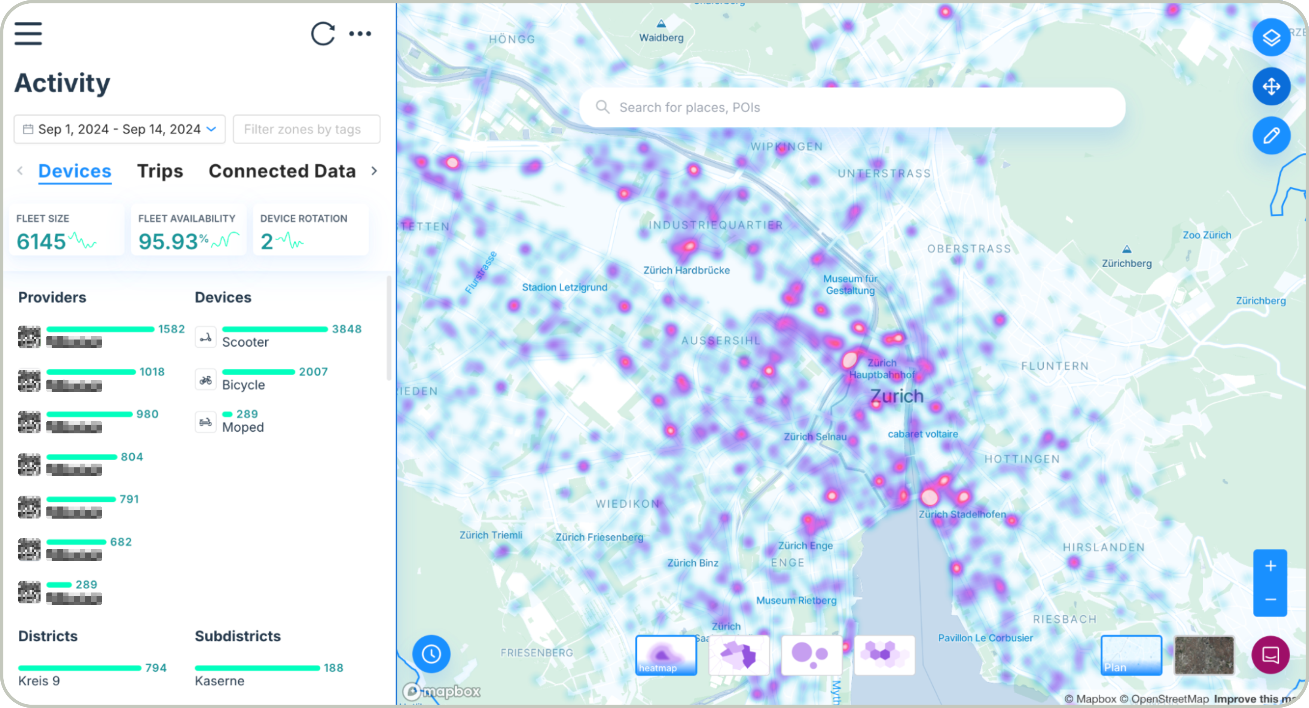Open the hamburger menu
Image resolution: width=1309 pixels, height=708 pixels.
tap(28, 34)
